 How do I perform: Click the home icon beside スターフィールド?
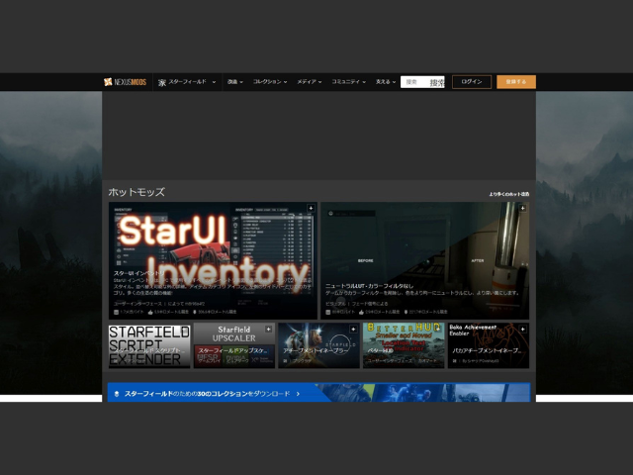coord(162,82)
